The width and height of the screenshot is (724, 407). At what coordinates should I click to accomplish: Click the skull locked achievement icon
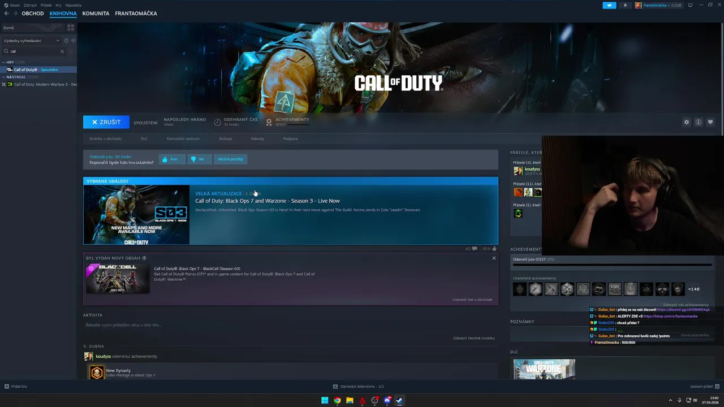tap(678, 289)
